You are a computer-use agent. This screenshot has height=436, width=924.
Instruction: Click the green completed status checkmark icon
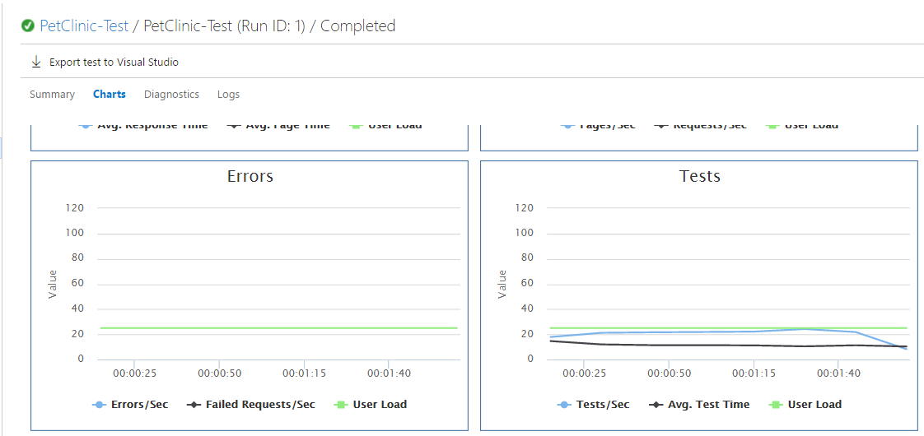tap(28, 26)
